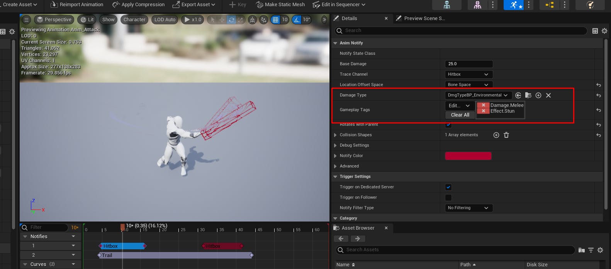Open the gameplay tags Edit dropdown

(460, 106)
